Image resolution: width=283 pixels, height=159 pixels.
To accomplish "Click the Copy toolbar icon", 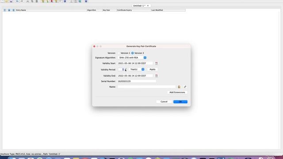I will click(x=32, y=1).
